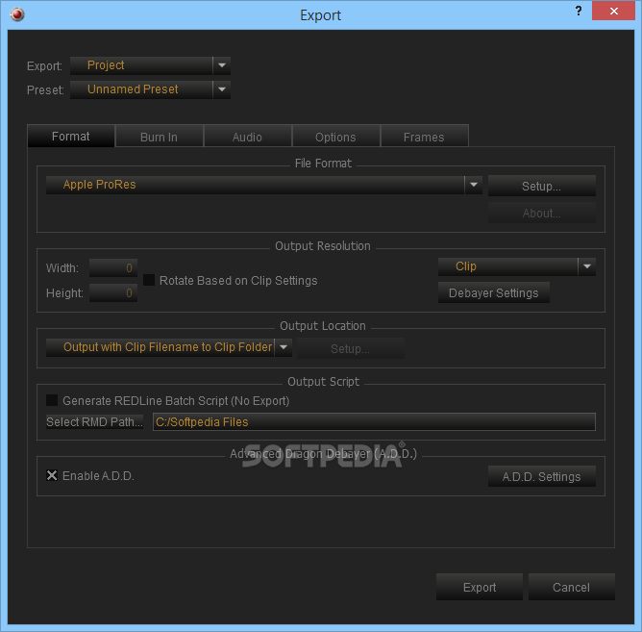Screen dimensions: 642x632
Task: Click the red REDCINE app icon
Action: pyautogui.click(x=17, y=14)
